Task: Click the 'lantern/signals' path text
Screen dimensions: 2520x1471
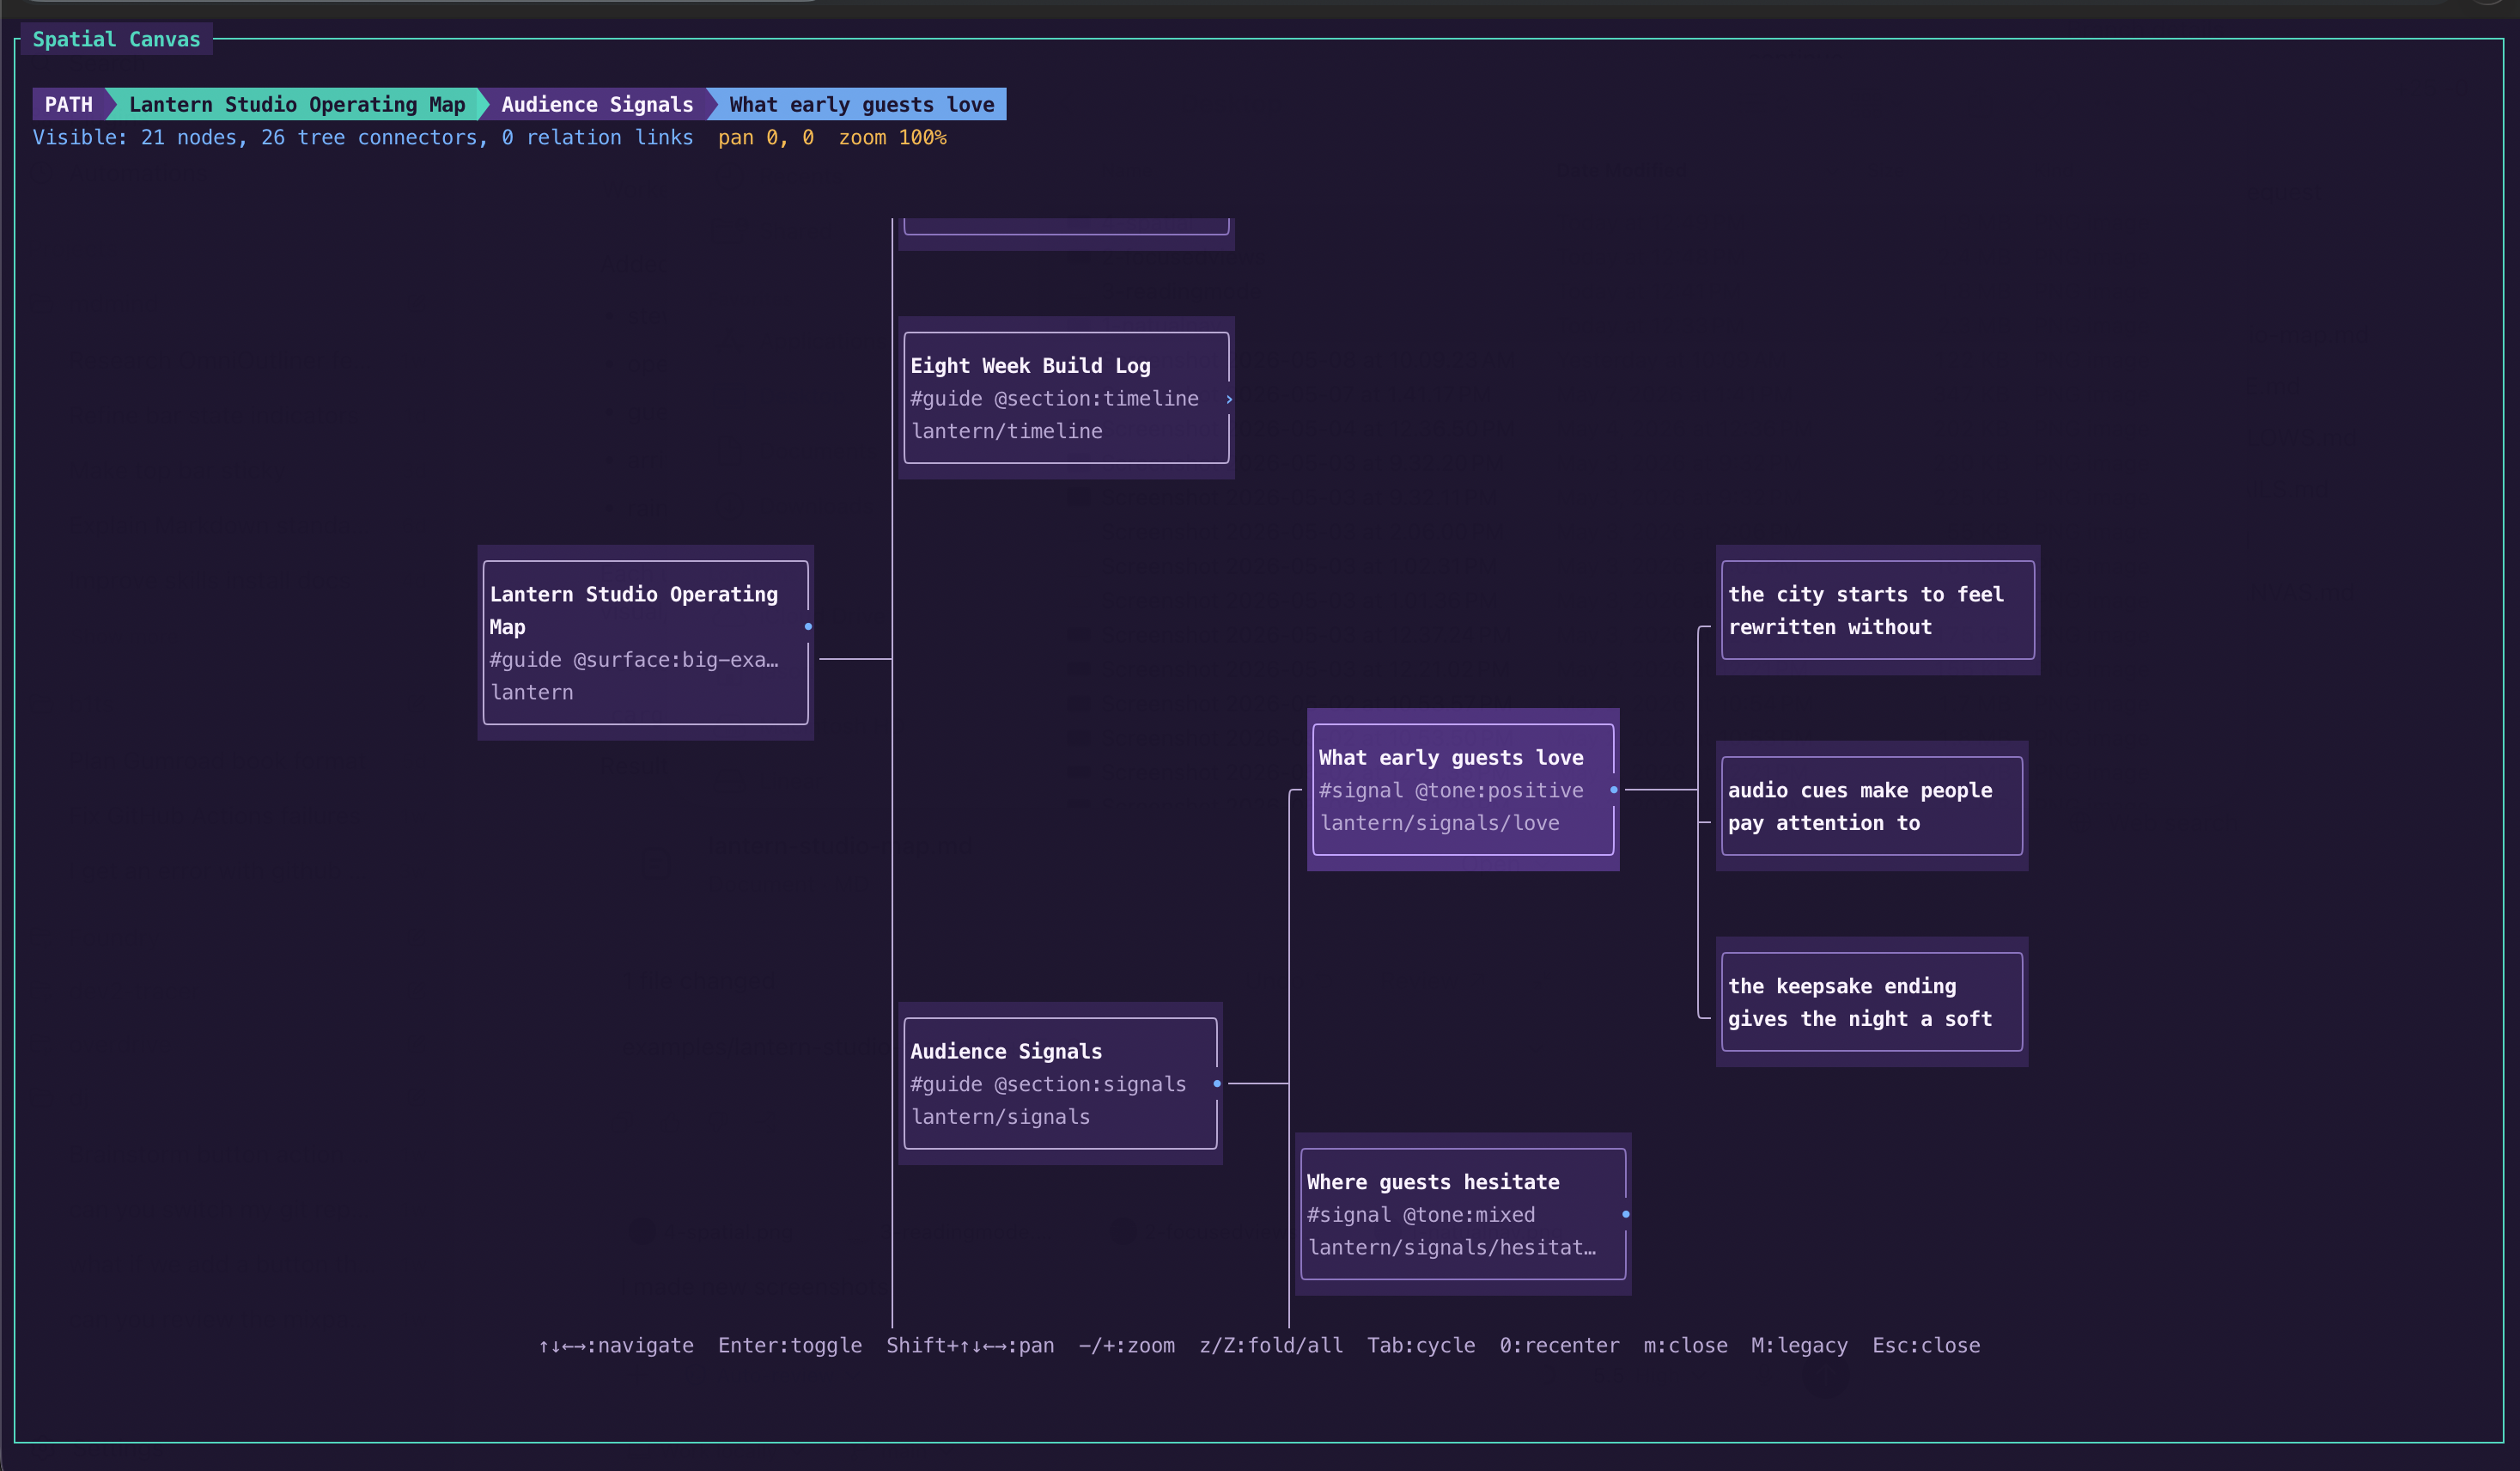Action: coord(1000,1117)
